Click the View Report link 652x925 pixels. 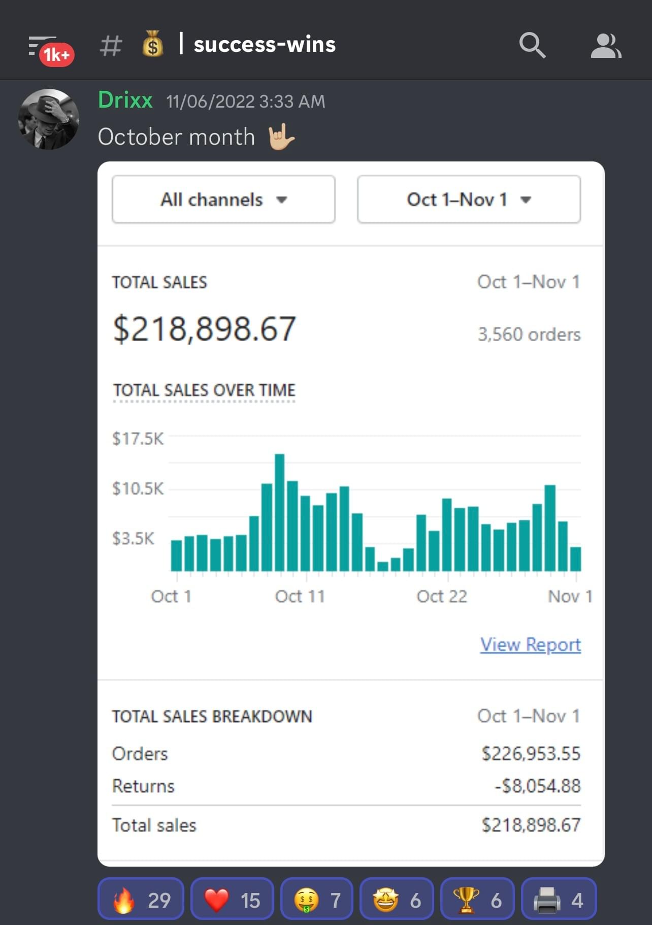click(x=530, y=644)
